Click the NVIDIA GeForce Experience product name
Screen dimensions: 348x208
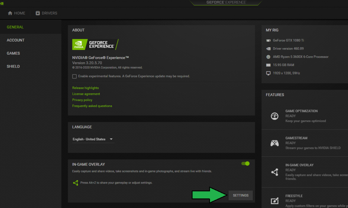(x=101, y=58)
